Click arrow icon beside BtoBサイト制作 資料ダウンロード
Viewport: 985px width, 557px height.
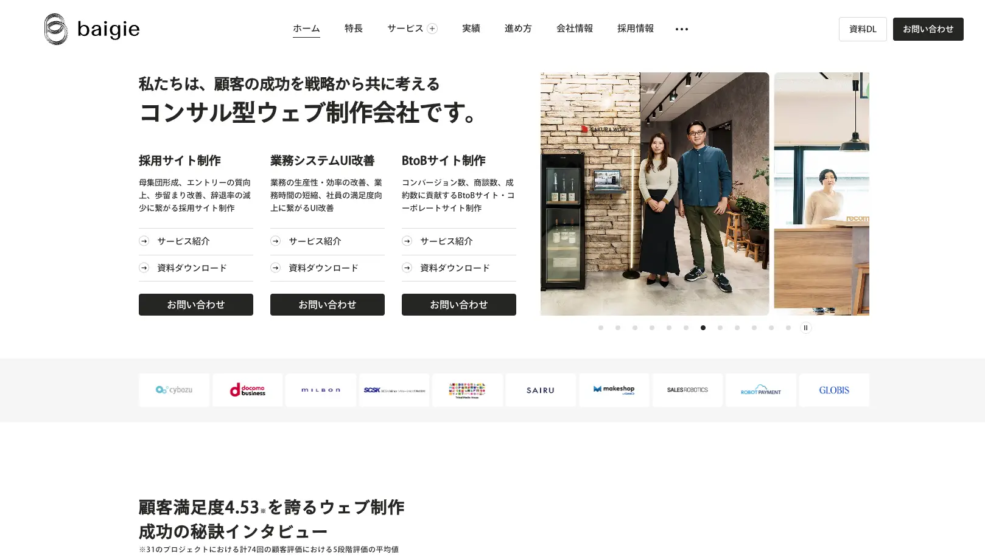[x=407, y=268]
